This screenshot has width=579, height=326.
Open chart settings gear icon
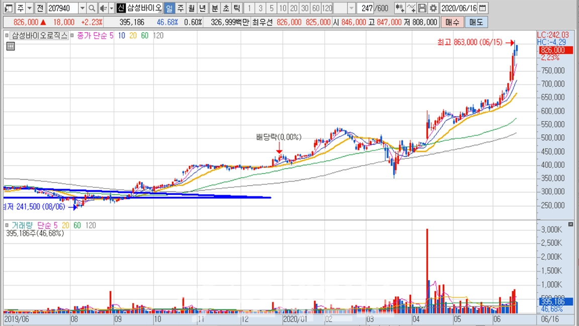click(x=433, y=8)
